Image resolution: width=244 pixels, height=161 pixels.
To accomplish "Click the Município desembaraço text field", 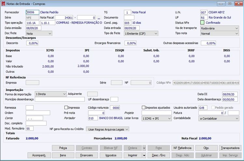I will (60, 99).
